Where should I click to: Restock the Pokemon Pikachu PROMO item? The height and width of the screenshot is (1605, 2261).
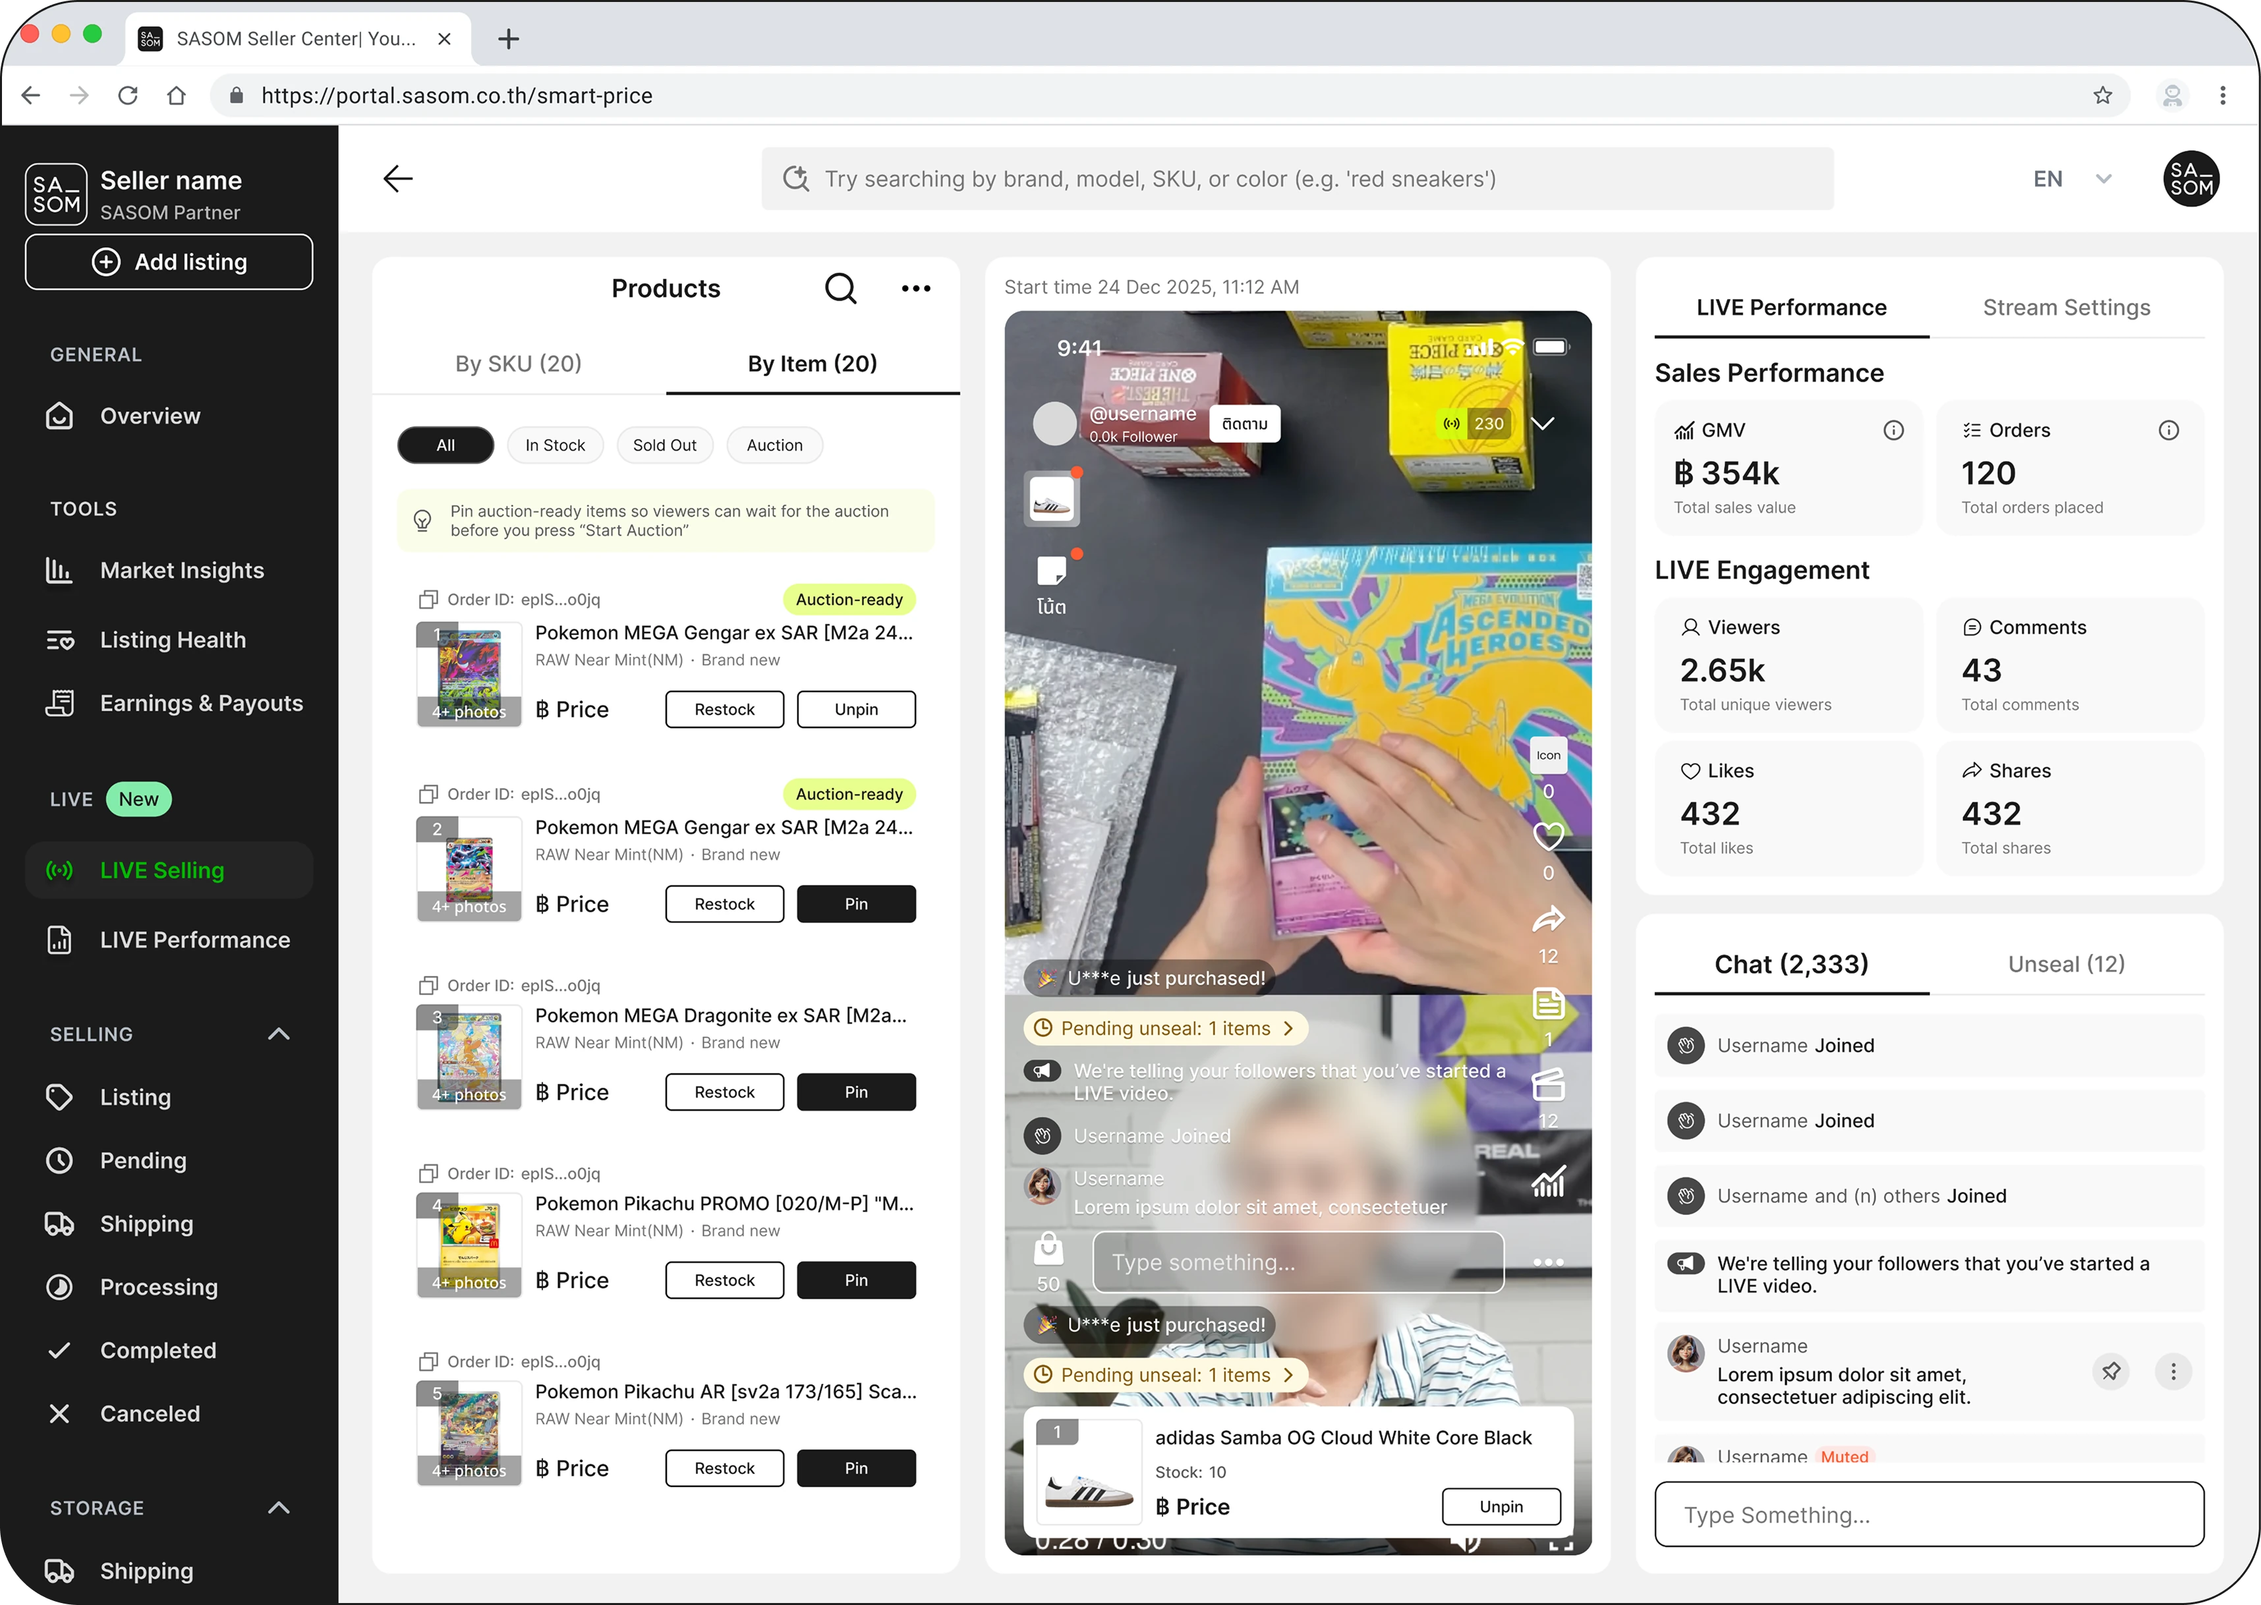pos(724,1280)
